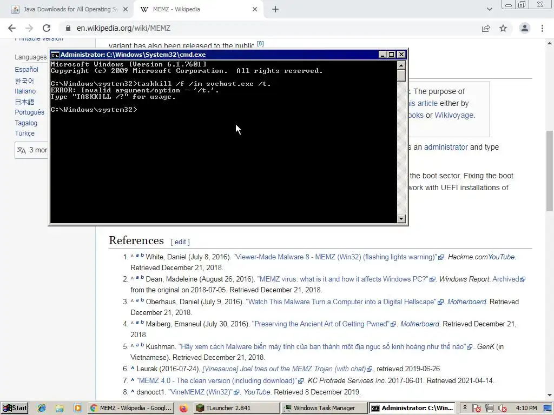Switch language to Italiano

(25, 91)
